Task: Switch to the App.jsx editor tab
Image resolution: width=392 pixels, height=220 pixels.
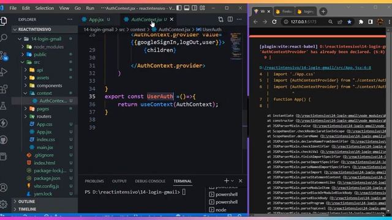Action: pyautogui.click(x=96, y=19)
